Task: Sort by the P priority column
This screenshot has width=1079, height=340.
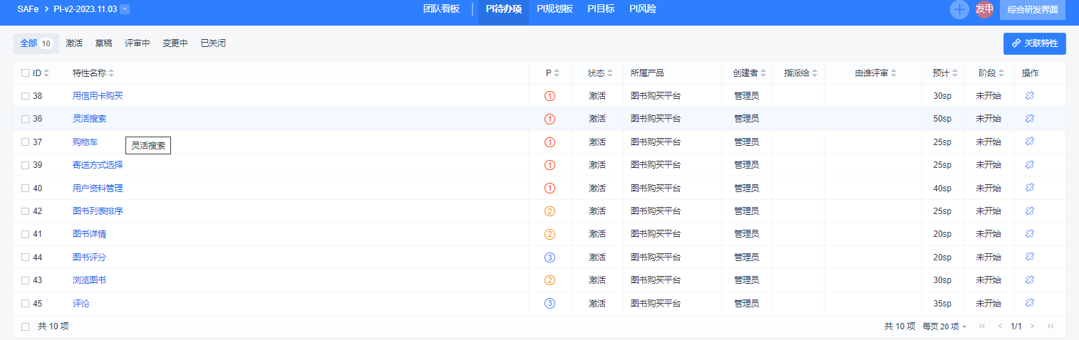Action: point(557,73)
